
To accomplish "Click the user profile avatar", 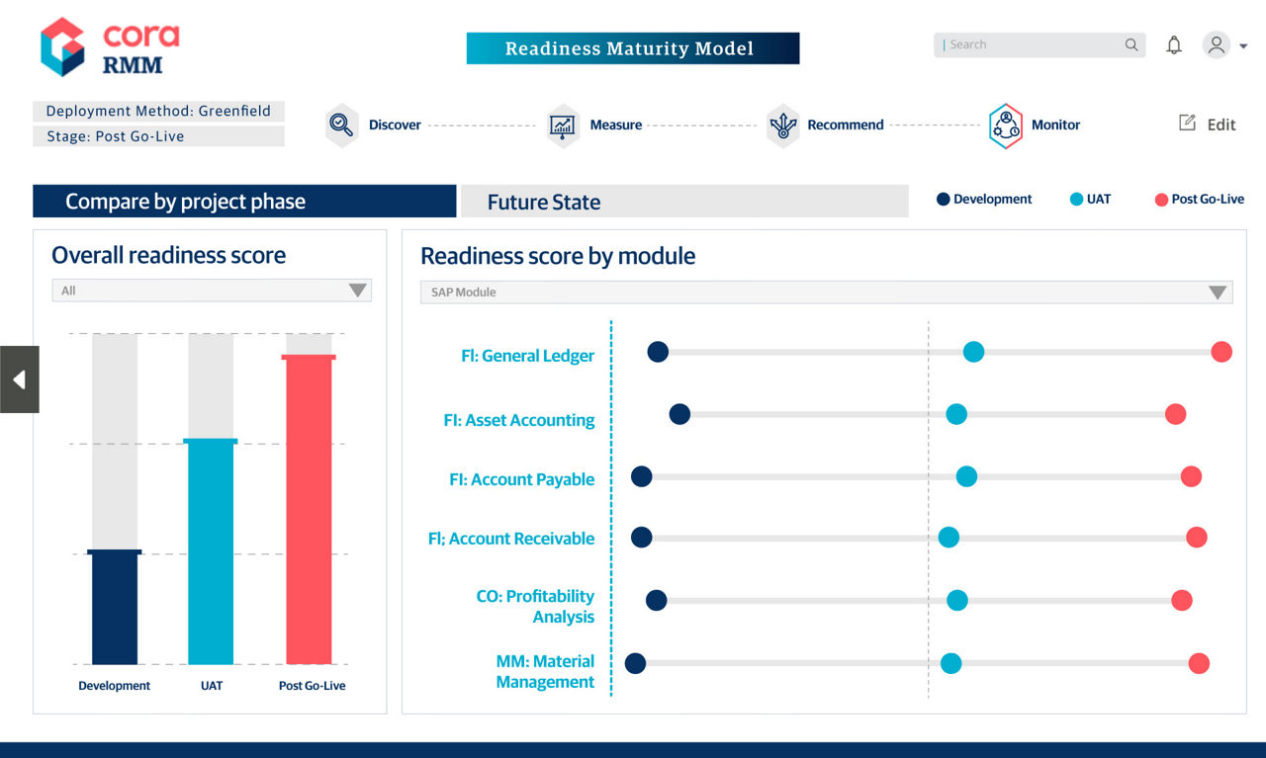I will [x=1217, y=45].
